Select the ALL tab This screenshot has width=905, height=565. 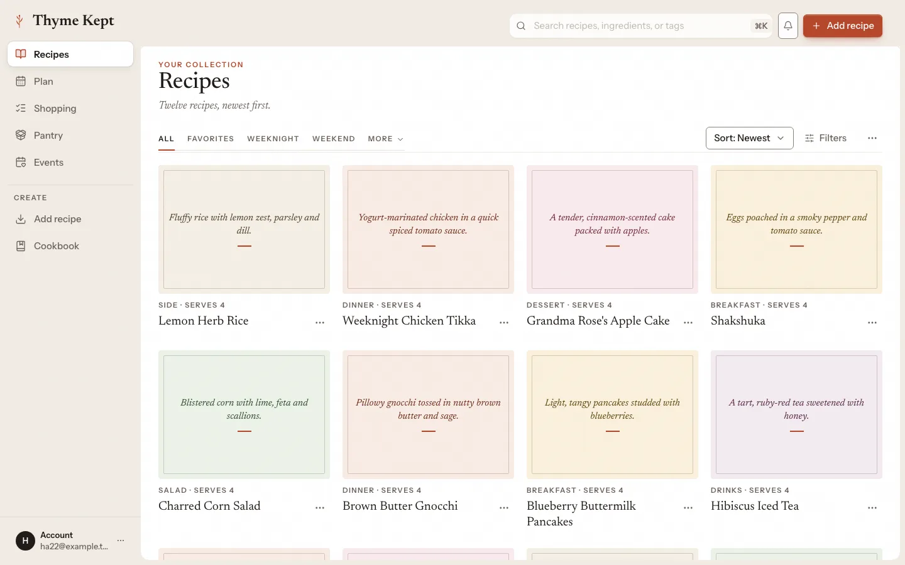pos(166,139)
